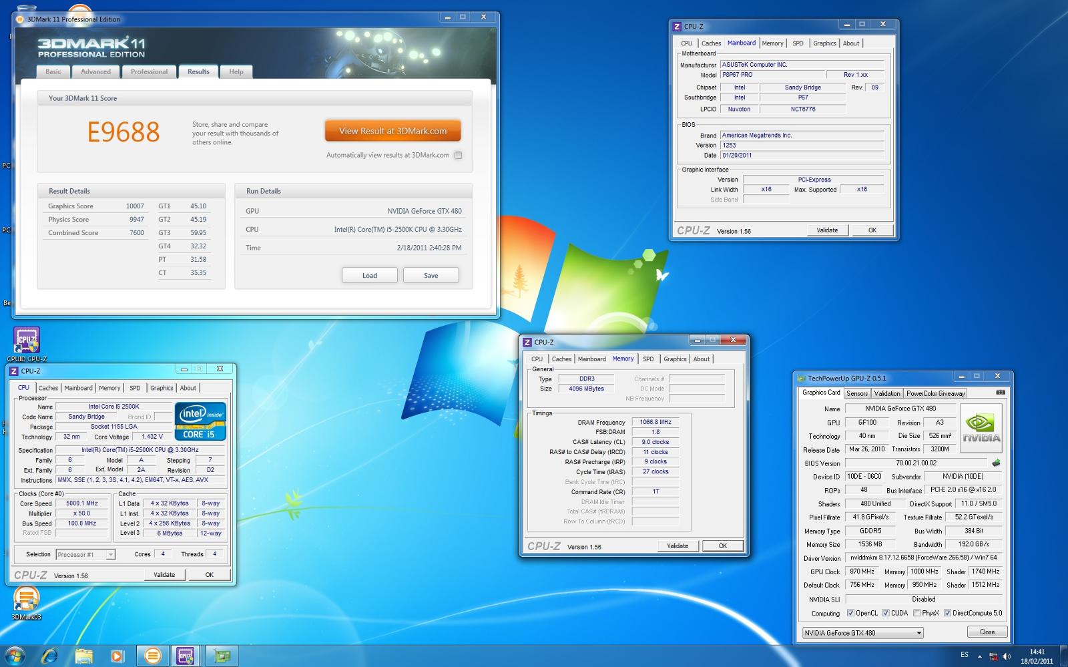Click the Physics Score value 9947
The image size is (1068, 667).
point(136,220)
